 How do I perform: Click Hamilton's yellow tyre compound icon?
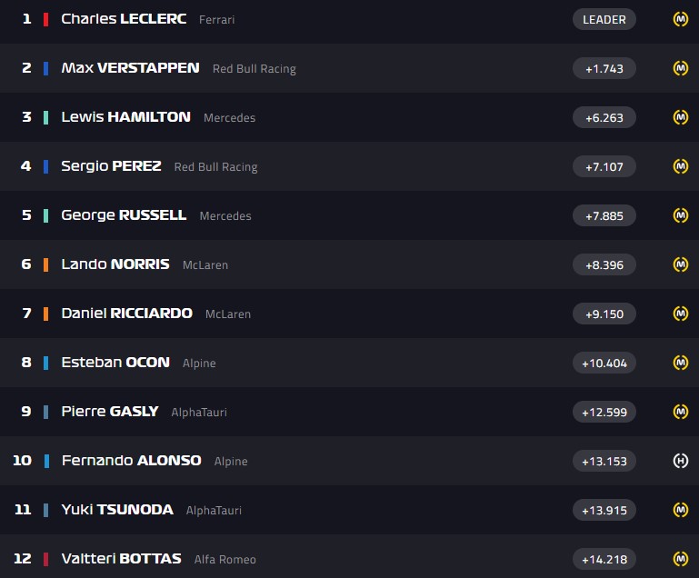[680, 117]
